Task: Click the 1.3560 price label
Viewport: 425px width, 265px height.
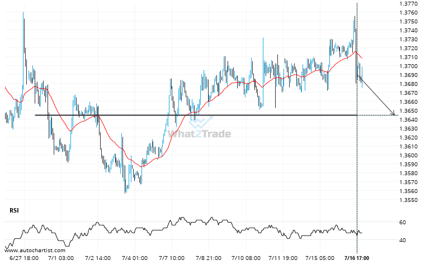Action: tap(408, 191)
